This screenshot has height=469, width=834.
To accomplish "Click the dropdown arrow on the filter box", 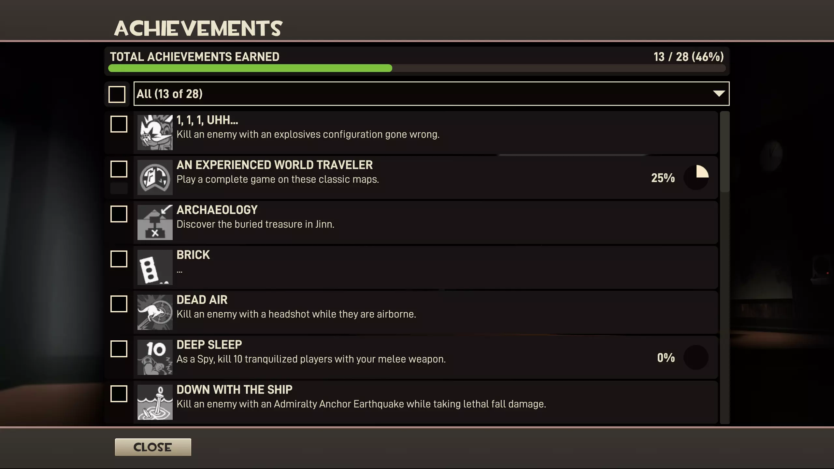I will point(719,94).
